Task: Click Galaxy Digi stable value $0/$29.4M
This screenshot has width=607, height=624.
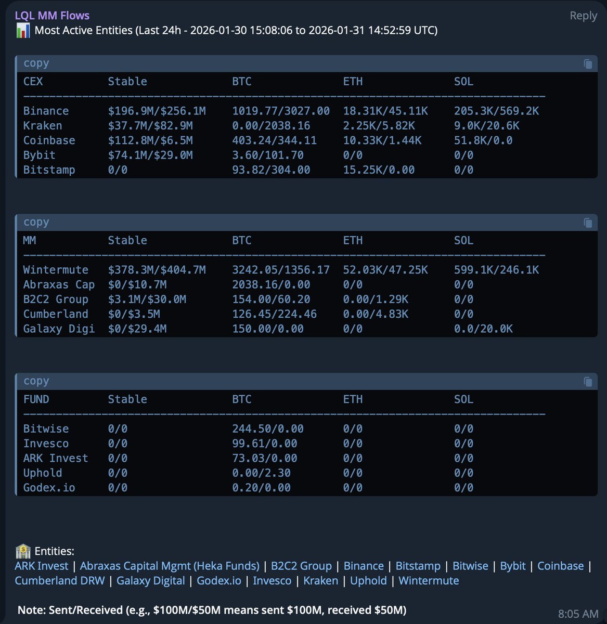Action: point(137,329)
